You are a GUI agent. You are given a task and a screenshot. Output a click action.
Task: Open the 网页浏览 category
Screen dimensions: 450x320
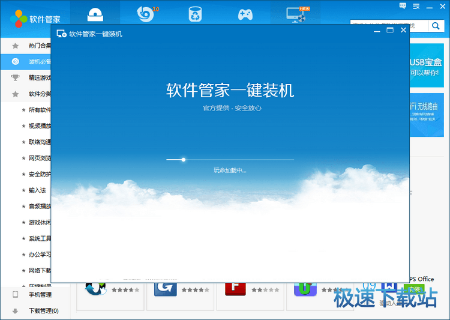click(x=40, y=158)
